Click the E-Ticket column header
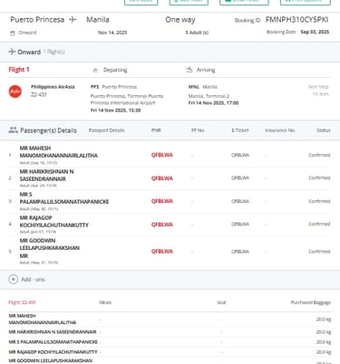Image resolution: width=340 pixels, height=364 pixels. click(x=240, y=130)
